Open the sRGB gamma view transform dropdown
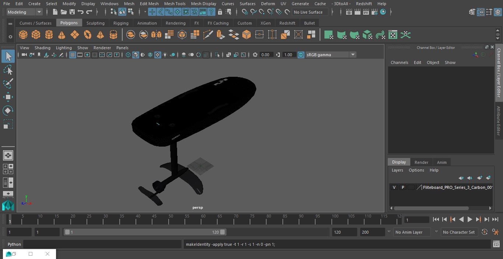The width and height of the screenshot is (503, 259). tap(331, 55)
